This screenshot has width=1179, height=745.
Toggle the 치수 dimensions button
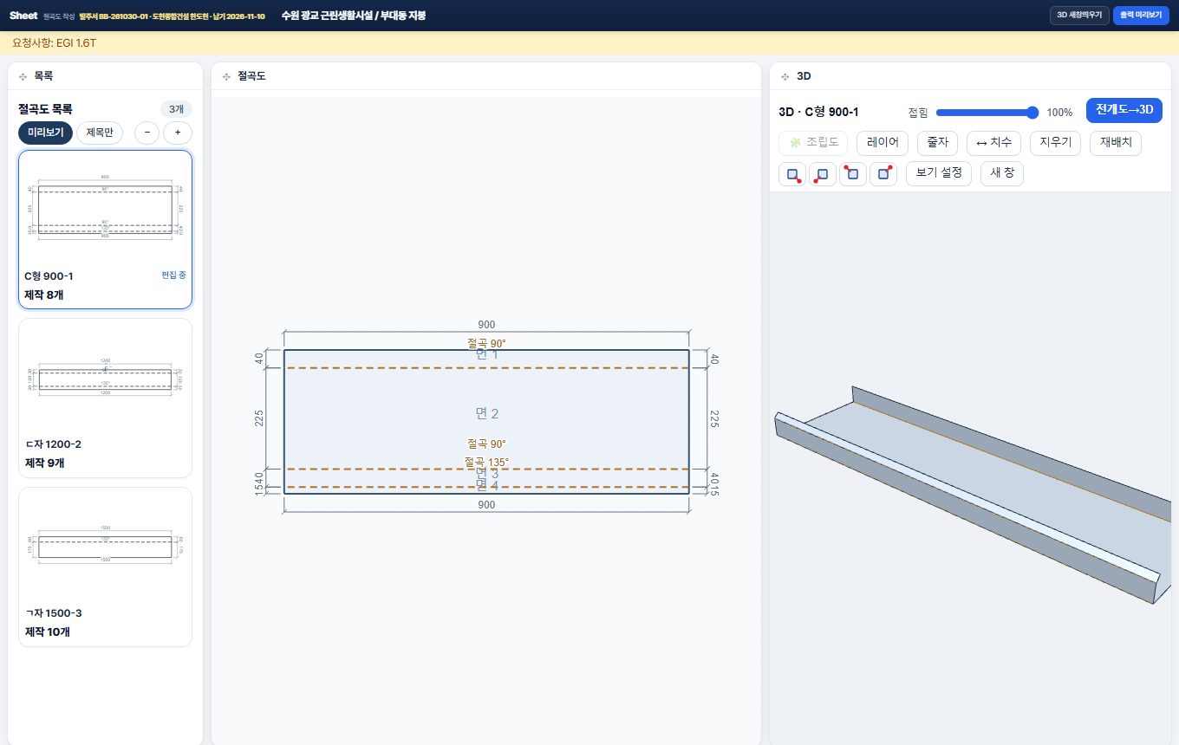pos(993,143)
